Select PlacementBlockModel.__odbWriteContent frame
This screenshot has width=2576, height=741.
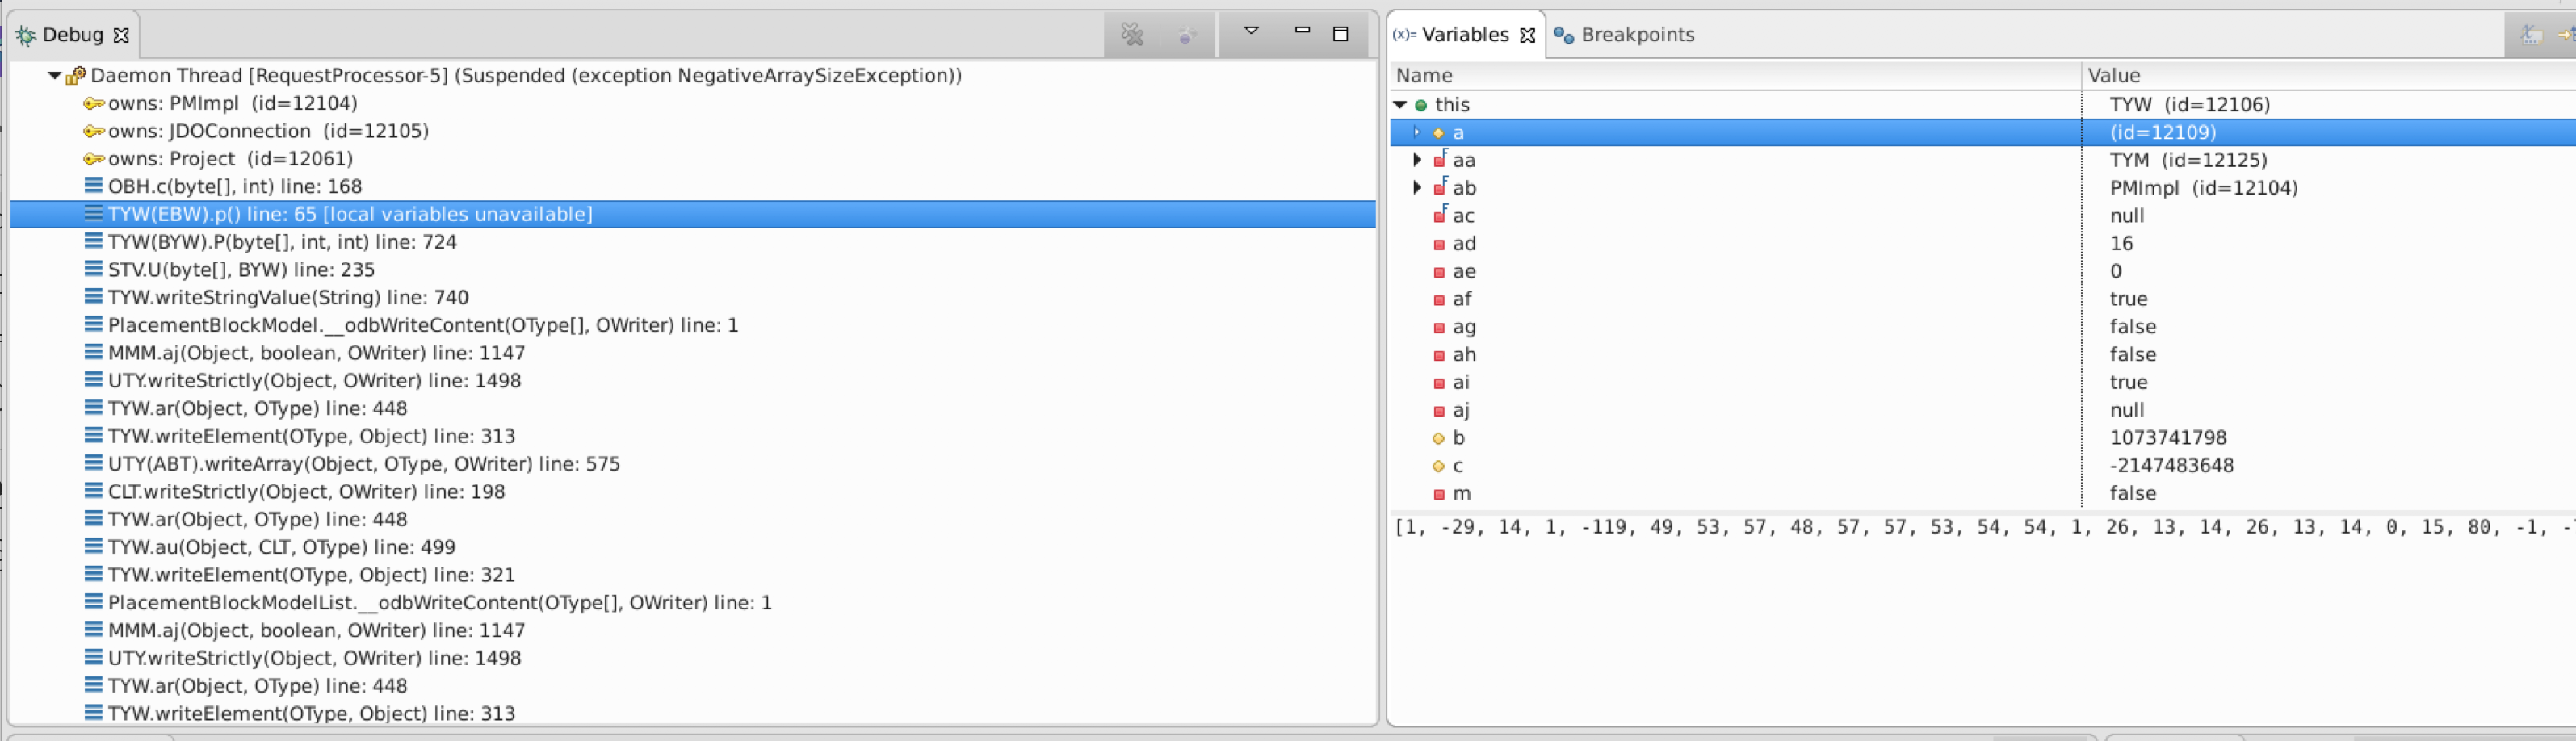click(x=423, y=326)
